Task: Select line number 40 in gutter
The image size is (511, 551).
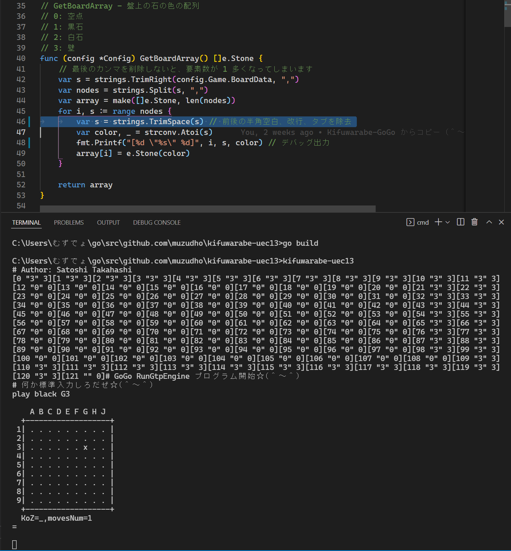Action: (x=21, y=58)
